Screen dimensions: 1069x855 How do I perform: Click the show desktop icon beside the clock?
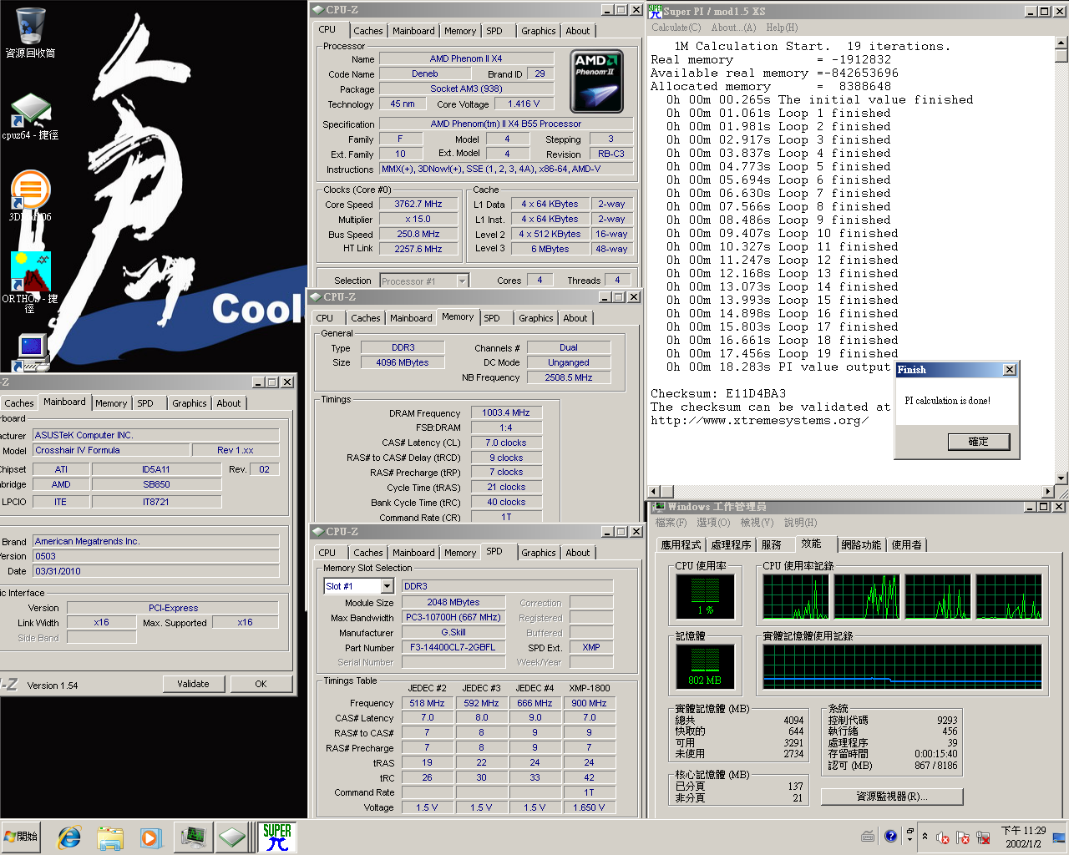(x=1059, y=837)
